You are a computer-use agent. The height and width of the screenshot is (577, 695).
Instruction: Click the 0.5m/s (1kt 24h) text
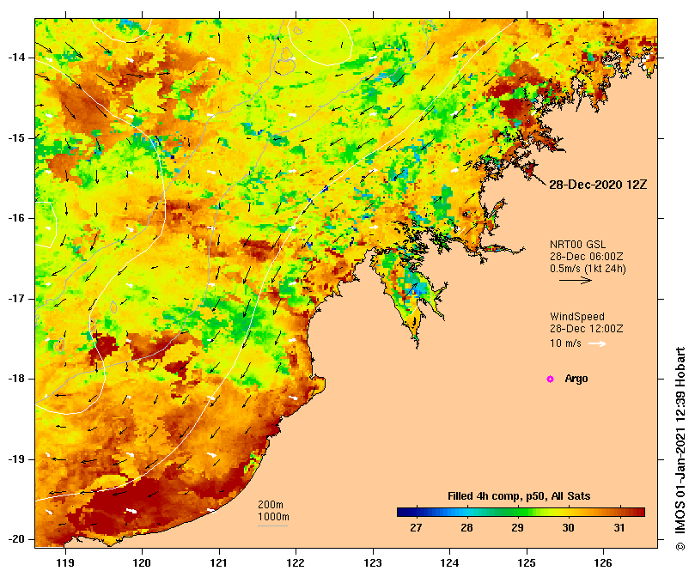point(588,269)
